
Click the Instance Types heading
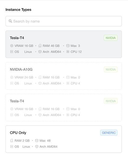click(x=18, y=10)
